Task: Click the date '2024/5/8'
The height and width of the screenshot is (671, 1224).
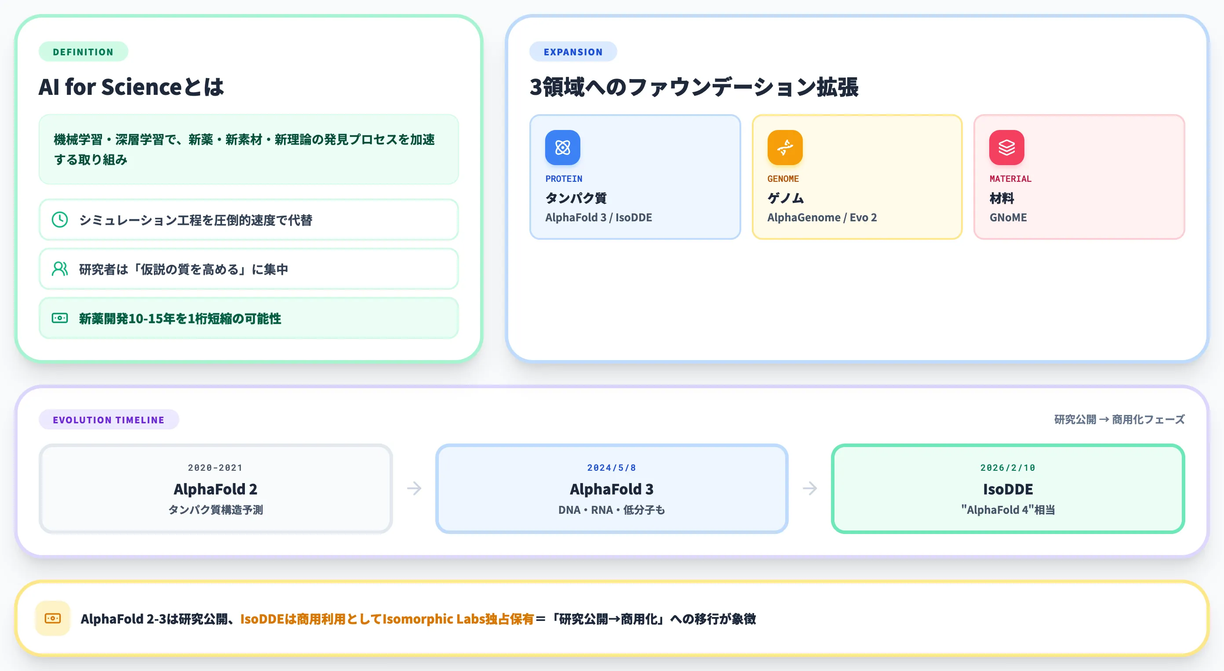Action: click(x=612, y=467)
